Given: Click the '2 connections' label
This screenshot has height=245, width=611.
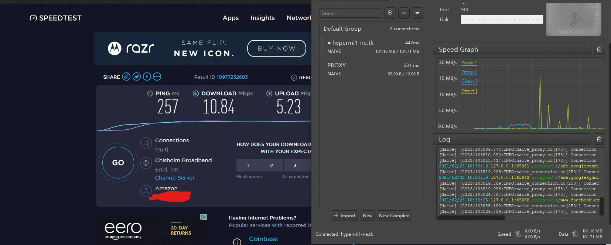Looking at the screenshot, I should point(404,28).
